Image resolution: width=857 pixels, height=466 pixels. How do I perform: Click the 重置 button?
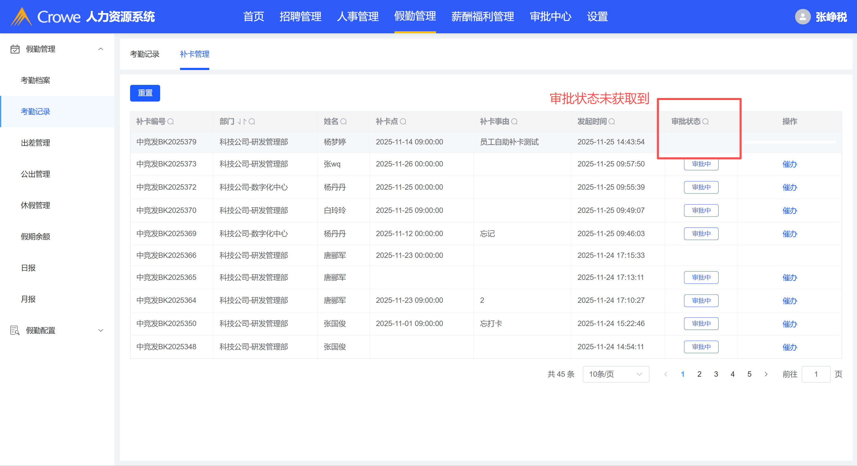pyautogui.click(x=145, y=93)
